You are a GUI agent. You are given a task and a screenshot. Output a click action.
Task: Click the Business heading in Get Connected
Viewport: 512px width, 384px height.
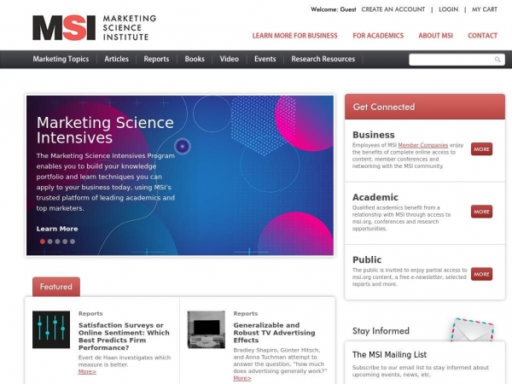pos(374,135)
